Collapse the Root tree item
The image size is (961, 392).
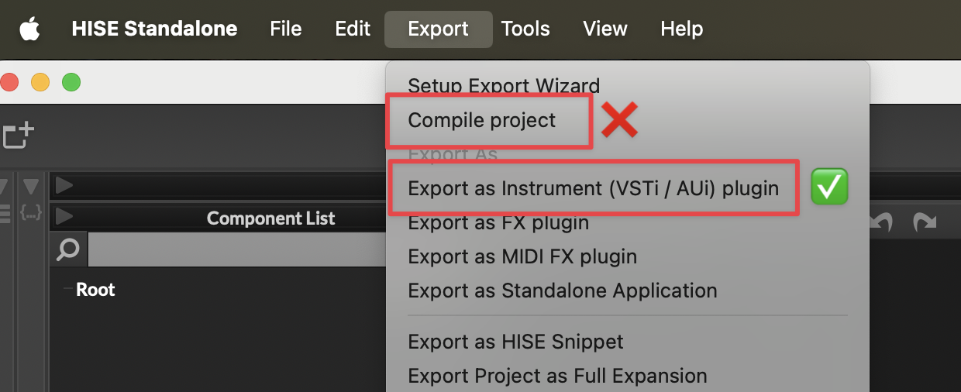(68, 290)
